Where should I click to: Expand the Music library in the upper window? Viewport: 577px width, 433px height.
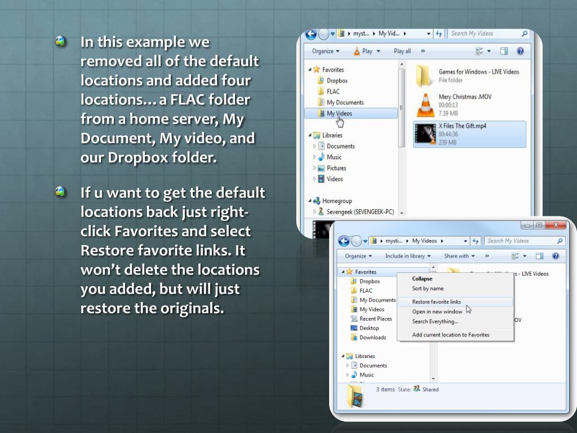pos(314,157)
